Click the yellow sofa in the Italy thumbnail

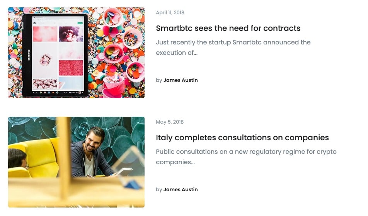pyautogui.click(x=35, y=157)
